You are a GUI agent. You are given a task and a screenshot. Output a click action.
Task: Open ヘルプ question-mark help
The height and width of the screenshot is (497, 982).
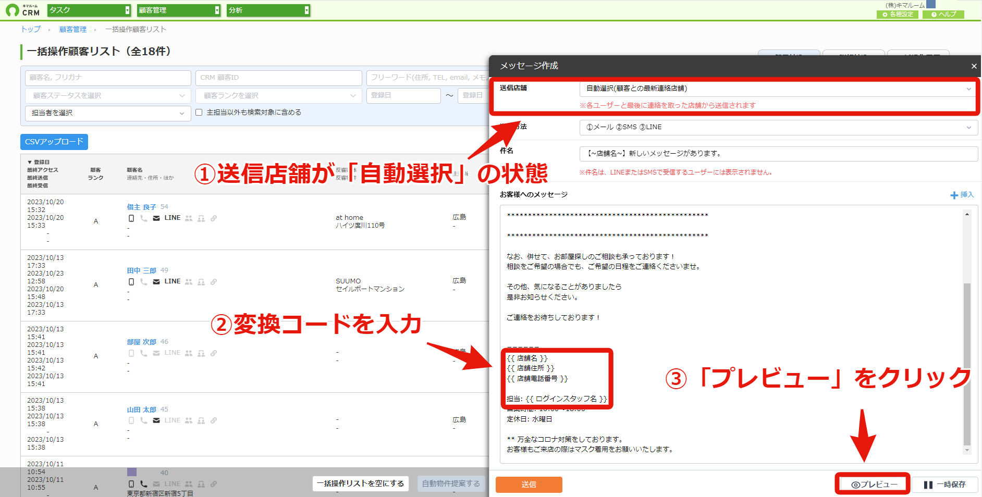click(x=943, y=15)
